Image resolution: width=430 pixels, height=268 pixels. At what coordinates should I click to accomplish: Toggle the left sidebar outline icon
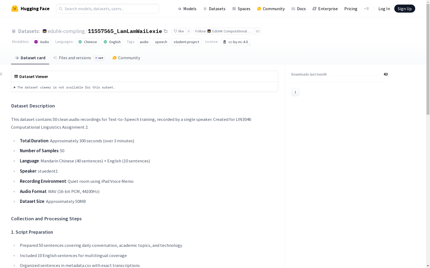click(1, 74)
